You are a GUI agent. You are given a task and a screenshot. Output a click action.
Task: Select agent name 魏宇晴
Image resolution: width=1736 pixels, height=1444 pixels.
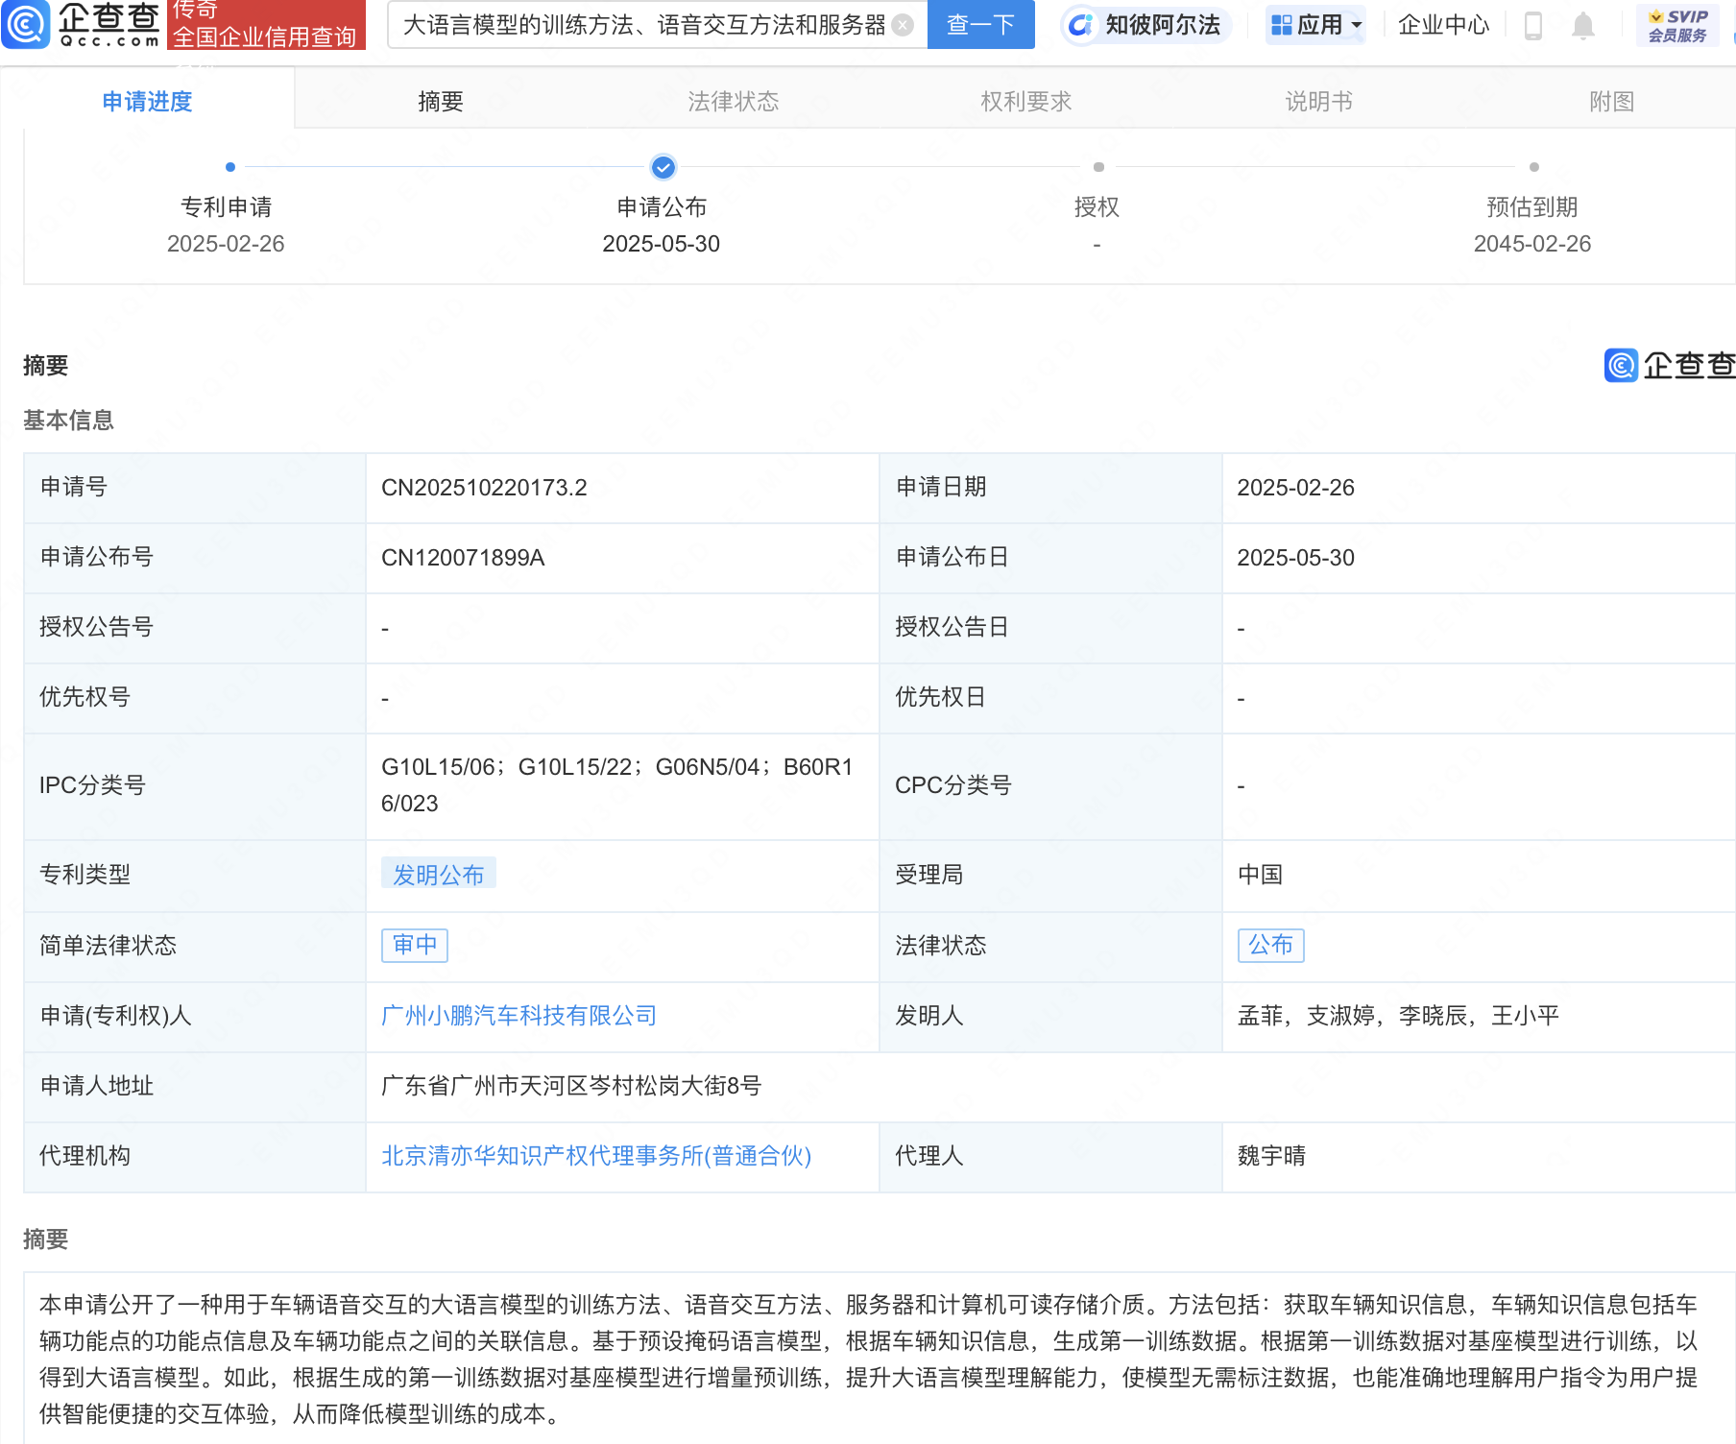coord(1271,1156)
